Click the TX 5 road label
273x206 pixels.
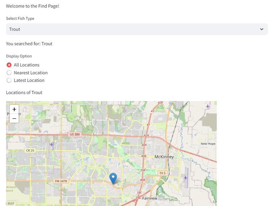pyautogui.click(x=162, y=173)
